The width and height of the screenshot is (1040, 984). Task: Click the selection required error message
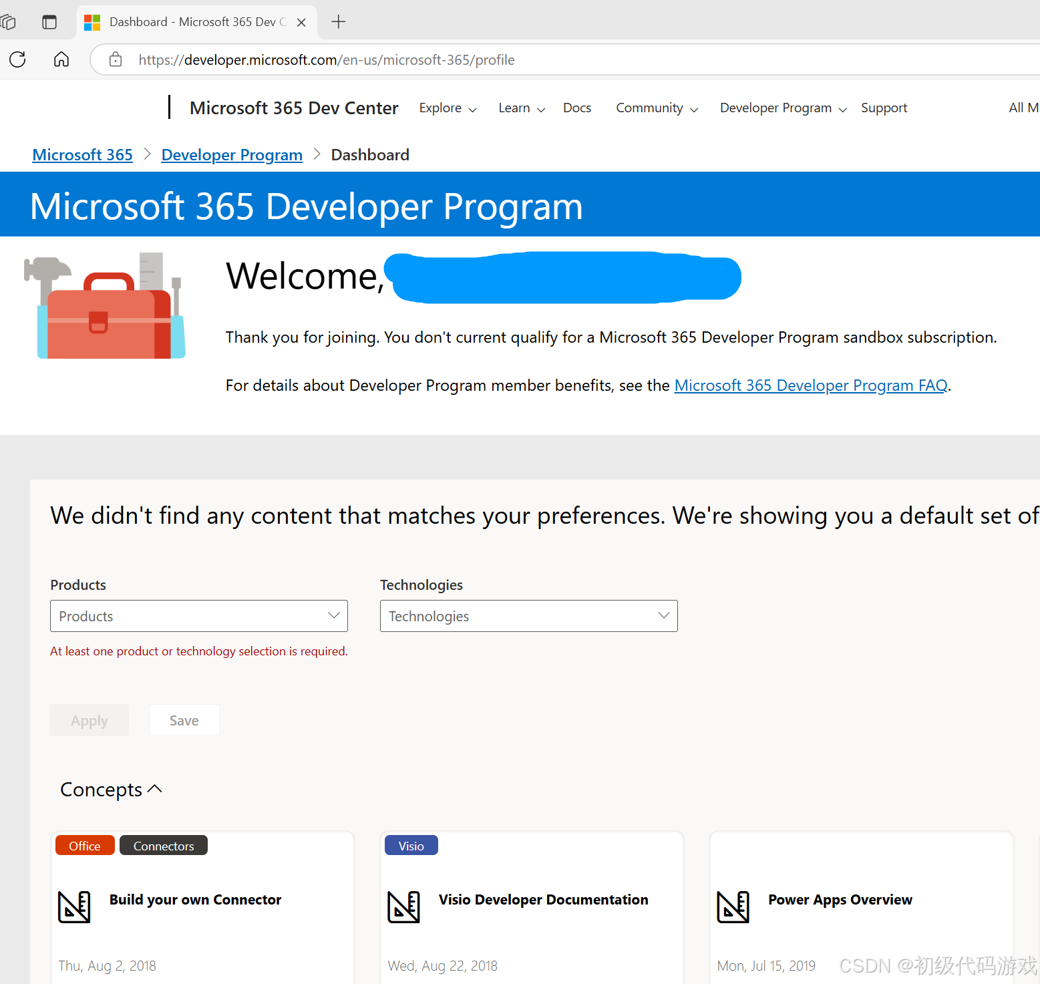point(199,651)
